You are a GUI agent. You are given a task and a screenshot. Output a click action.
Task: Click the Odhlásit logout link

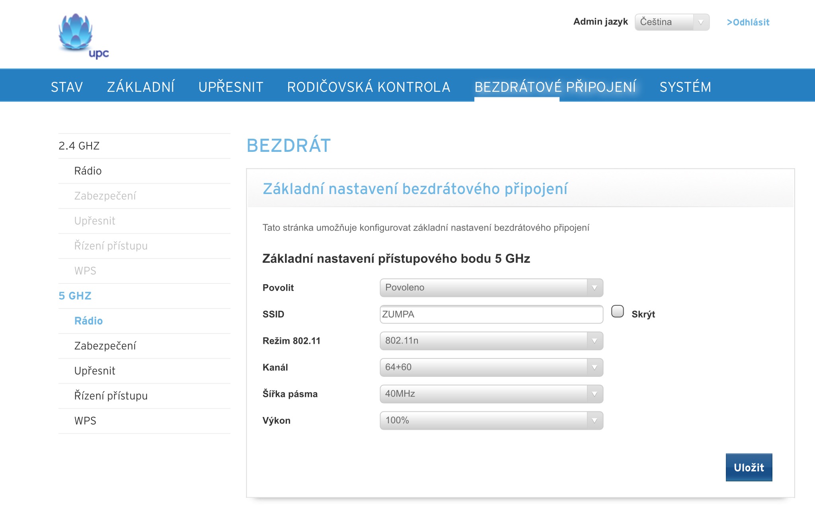748,22
